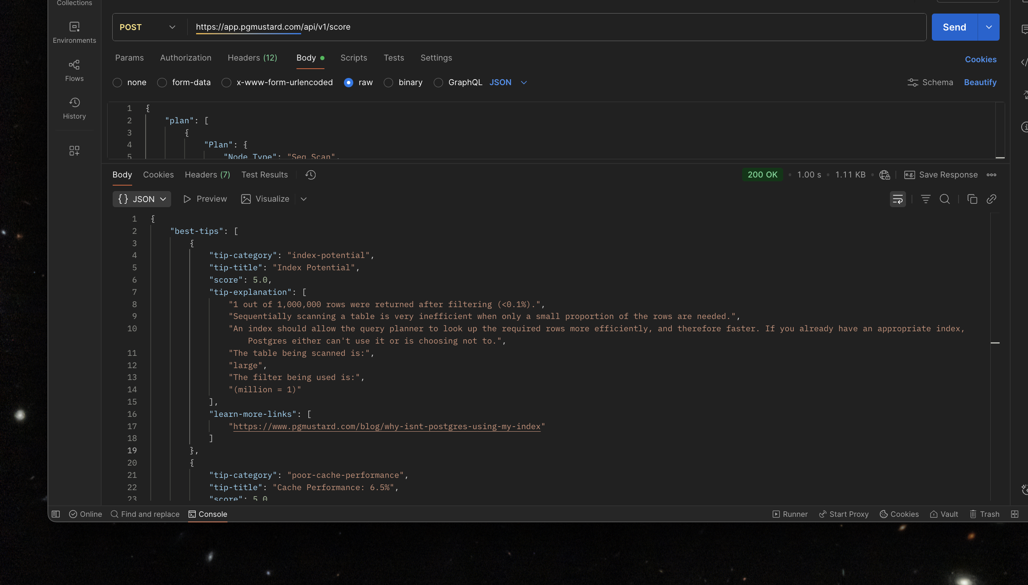Viewport: 1028px width, 585px height.
Task: Click the request URL input field
Action: [551, 27]
